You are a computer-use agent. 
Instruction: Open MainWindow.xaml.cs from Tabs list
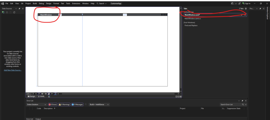192,18
